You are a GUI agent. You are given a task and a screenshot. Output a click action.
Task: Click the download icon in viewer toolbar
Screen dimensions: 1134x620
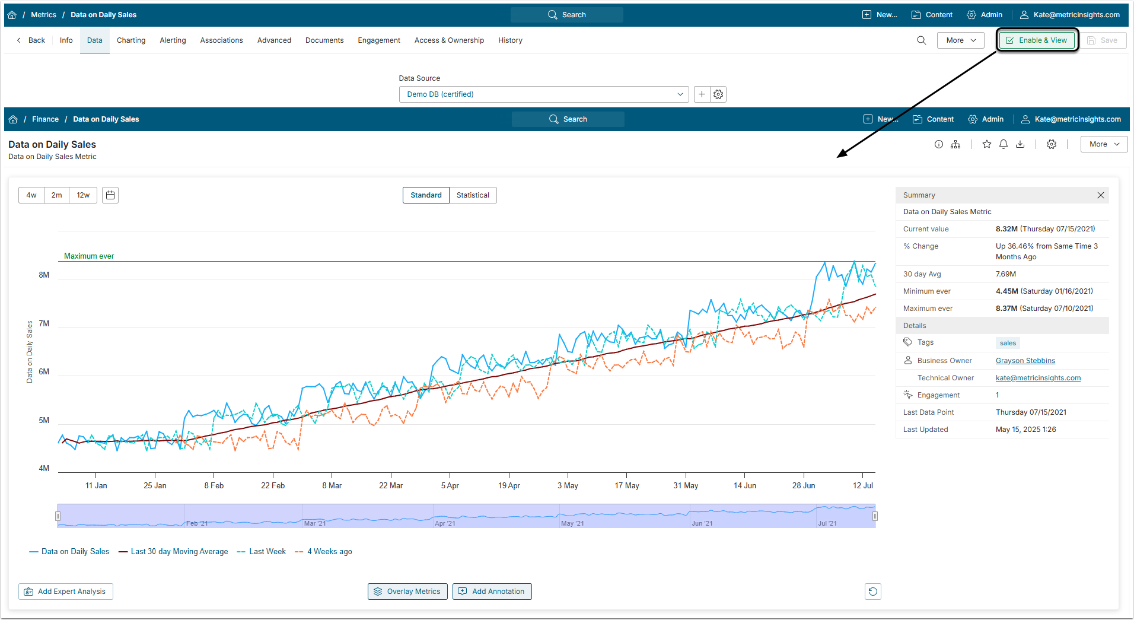pyautogui.click(x=1020, y=144)
